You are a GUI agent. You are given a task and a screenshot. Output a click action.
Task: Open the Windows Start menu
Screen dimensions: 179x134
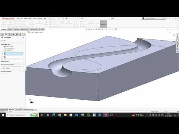coord(3,115)
